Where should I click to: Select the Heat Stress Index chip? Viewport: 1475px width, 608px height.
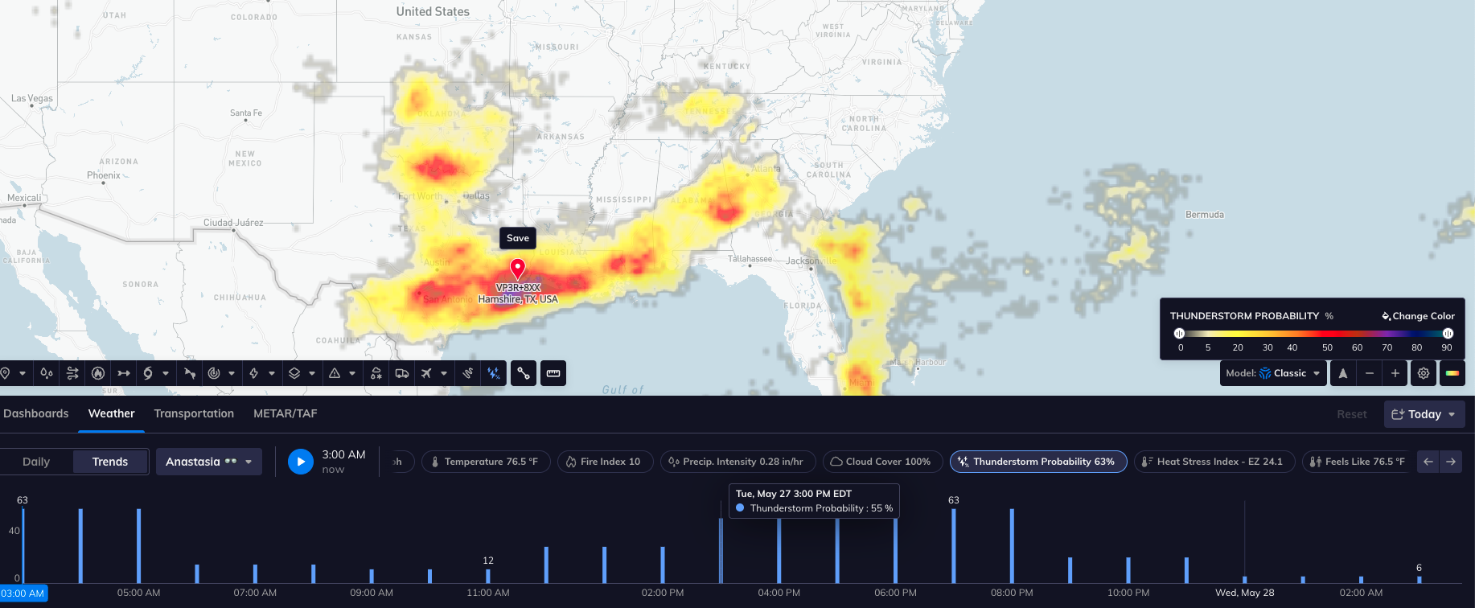coord(1214,462)
